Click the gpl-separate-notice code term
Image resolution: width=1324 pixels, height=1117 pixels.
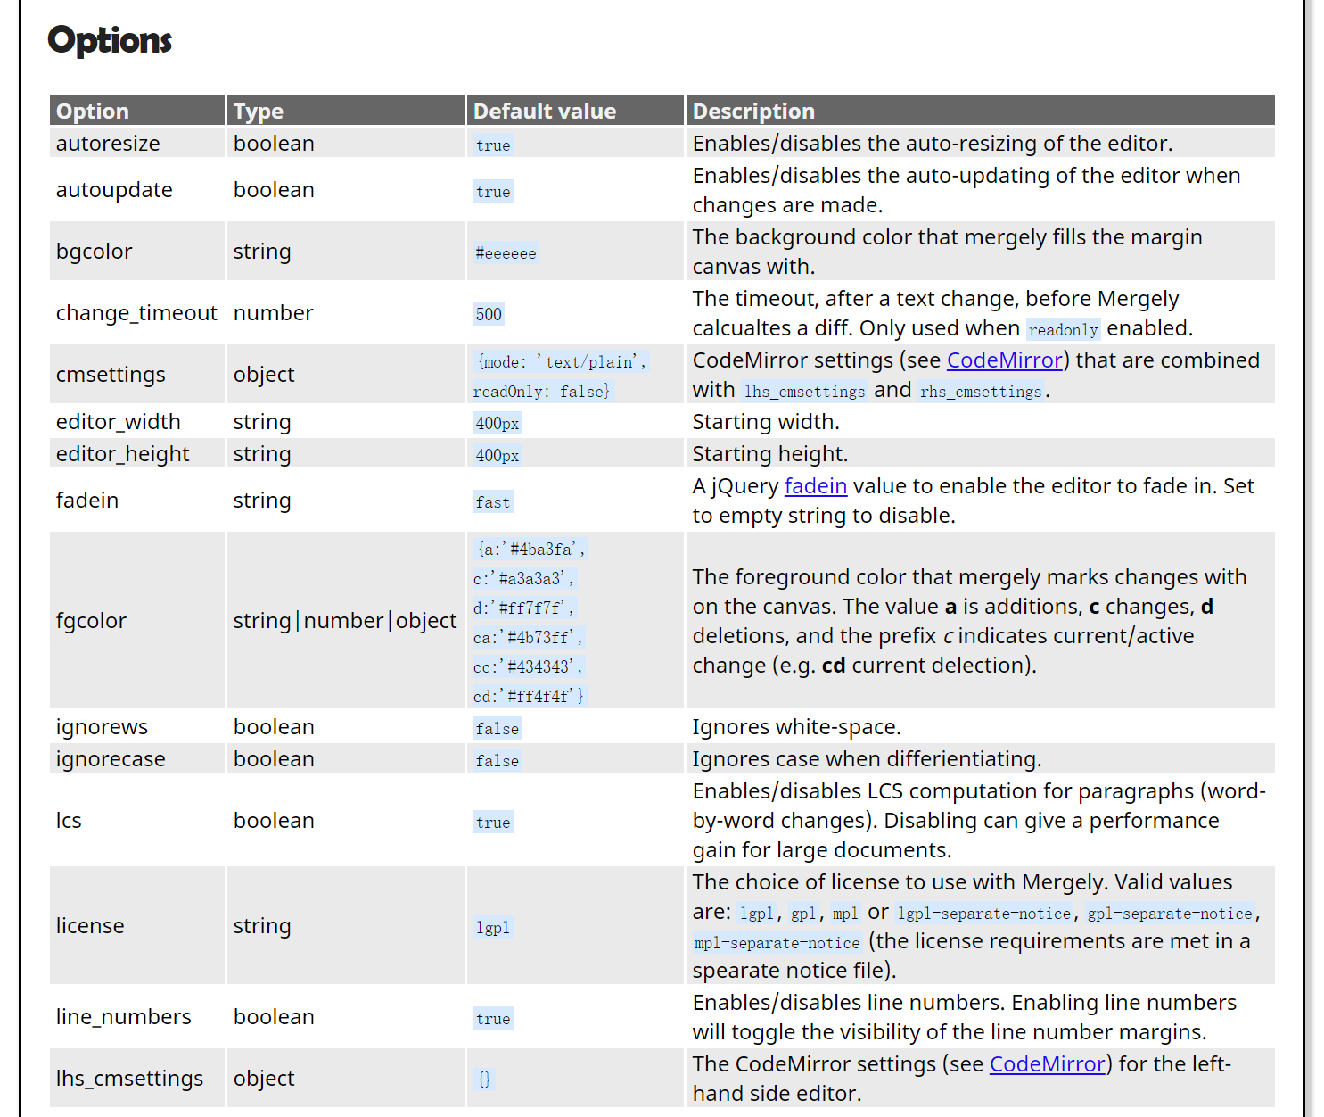pos(1169,914)
